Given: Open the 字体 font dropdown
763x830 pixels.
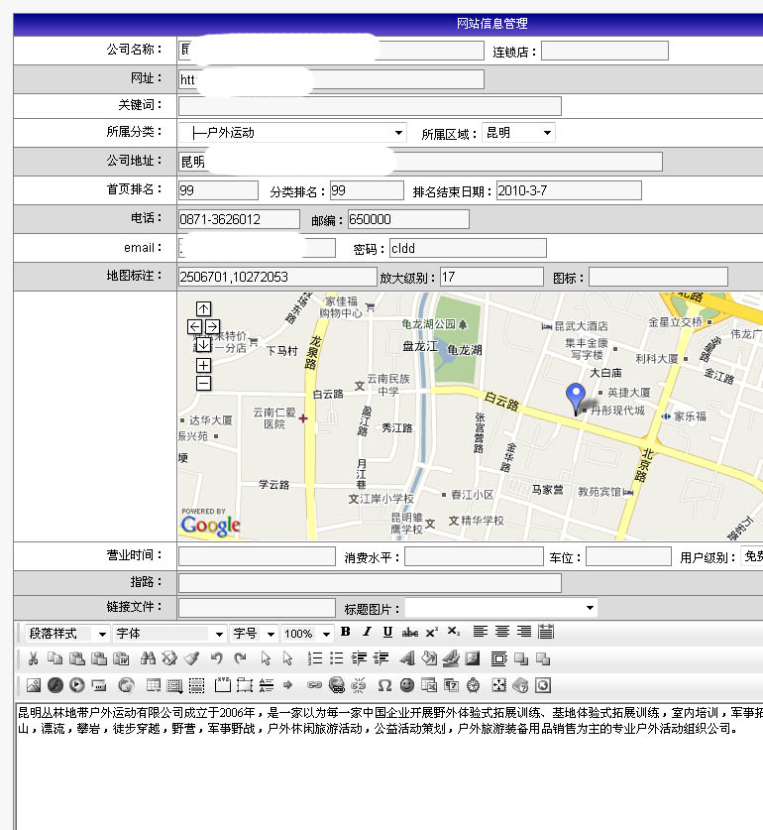Looking at the screenshot, I should pos(169,633).
